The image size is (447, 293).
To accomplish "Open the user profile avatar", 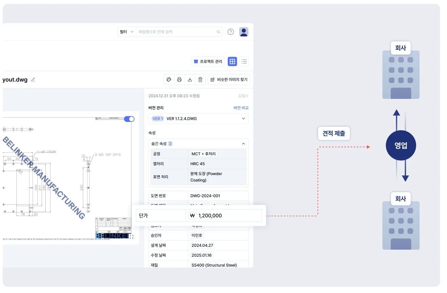I will (244, 32).
